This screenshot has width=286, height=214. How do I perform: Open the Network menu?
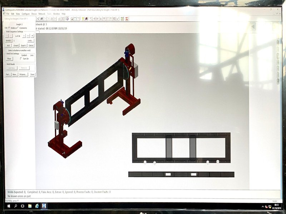[42, 14]
